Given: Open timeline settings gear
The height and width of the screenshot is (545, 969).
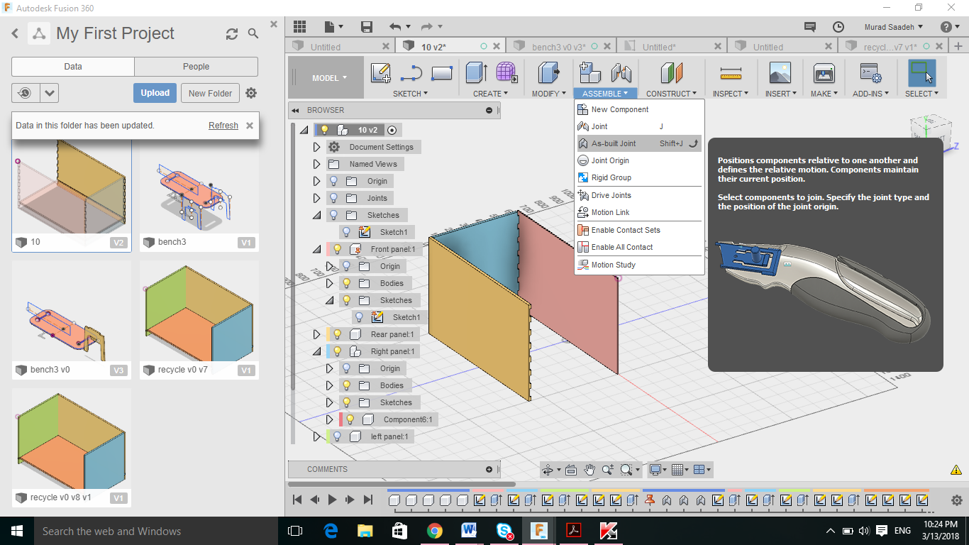Looking at the screenshot, I should [956, 500].
